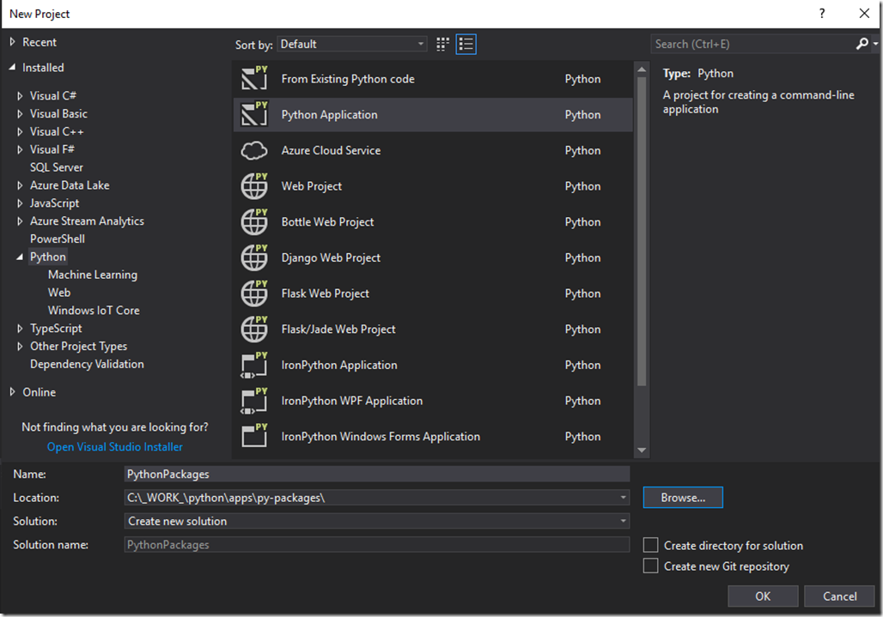This screenshot has height=617, width=883.
Task: Click the Search (Ctrl+E) box
Action: coord(753,44)
